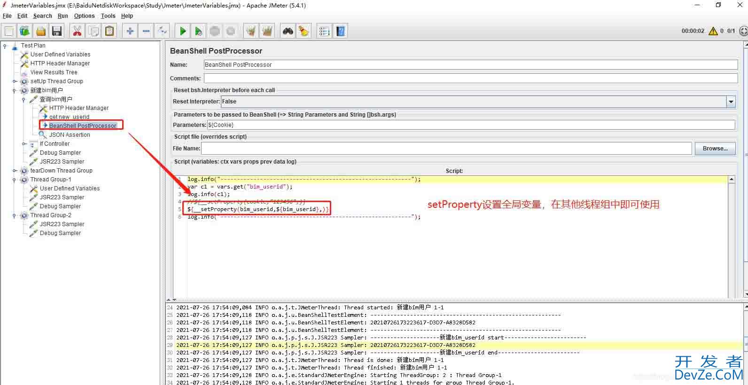Select JSON Assertion in the tree

click(70, 135)
